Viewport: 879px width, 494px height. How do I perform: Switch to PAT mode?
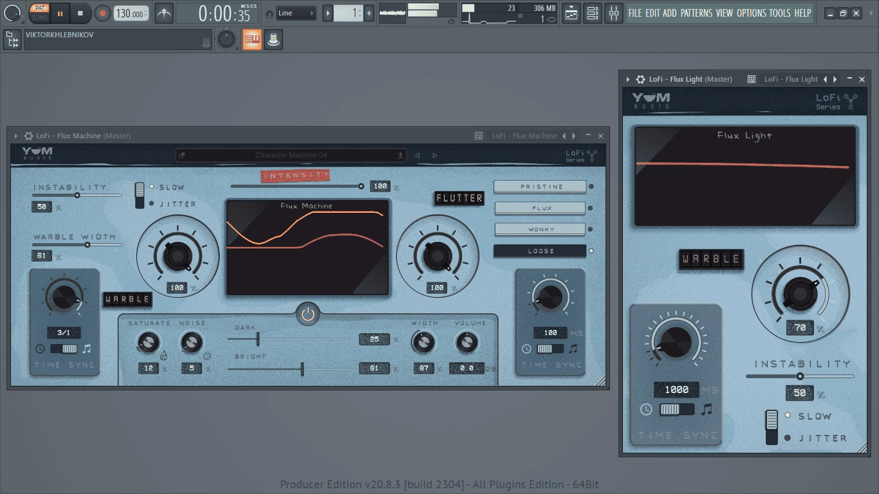click(39, 8)
